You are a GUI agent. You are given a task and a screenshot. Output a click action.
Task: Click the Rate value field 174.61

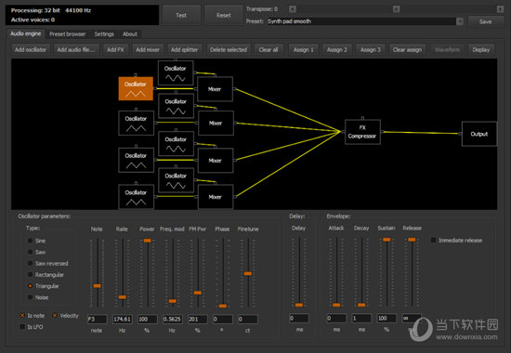pos(123,320)
